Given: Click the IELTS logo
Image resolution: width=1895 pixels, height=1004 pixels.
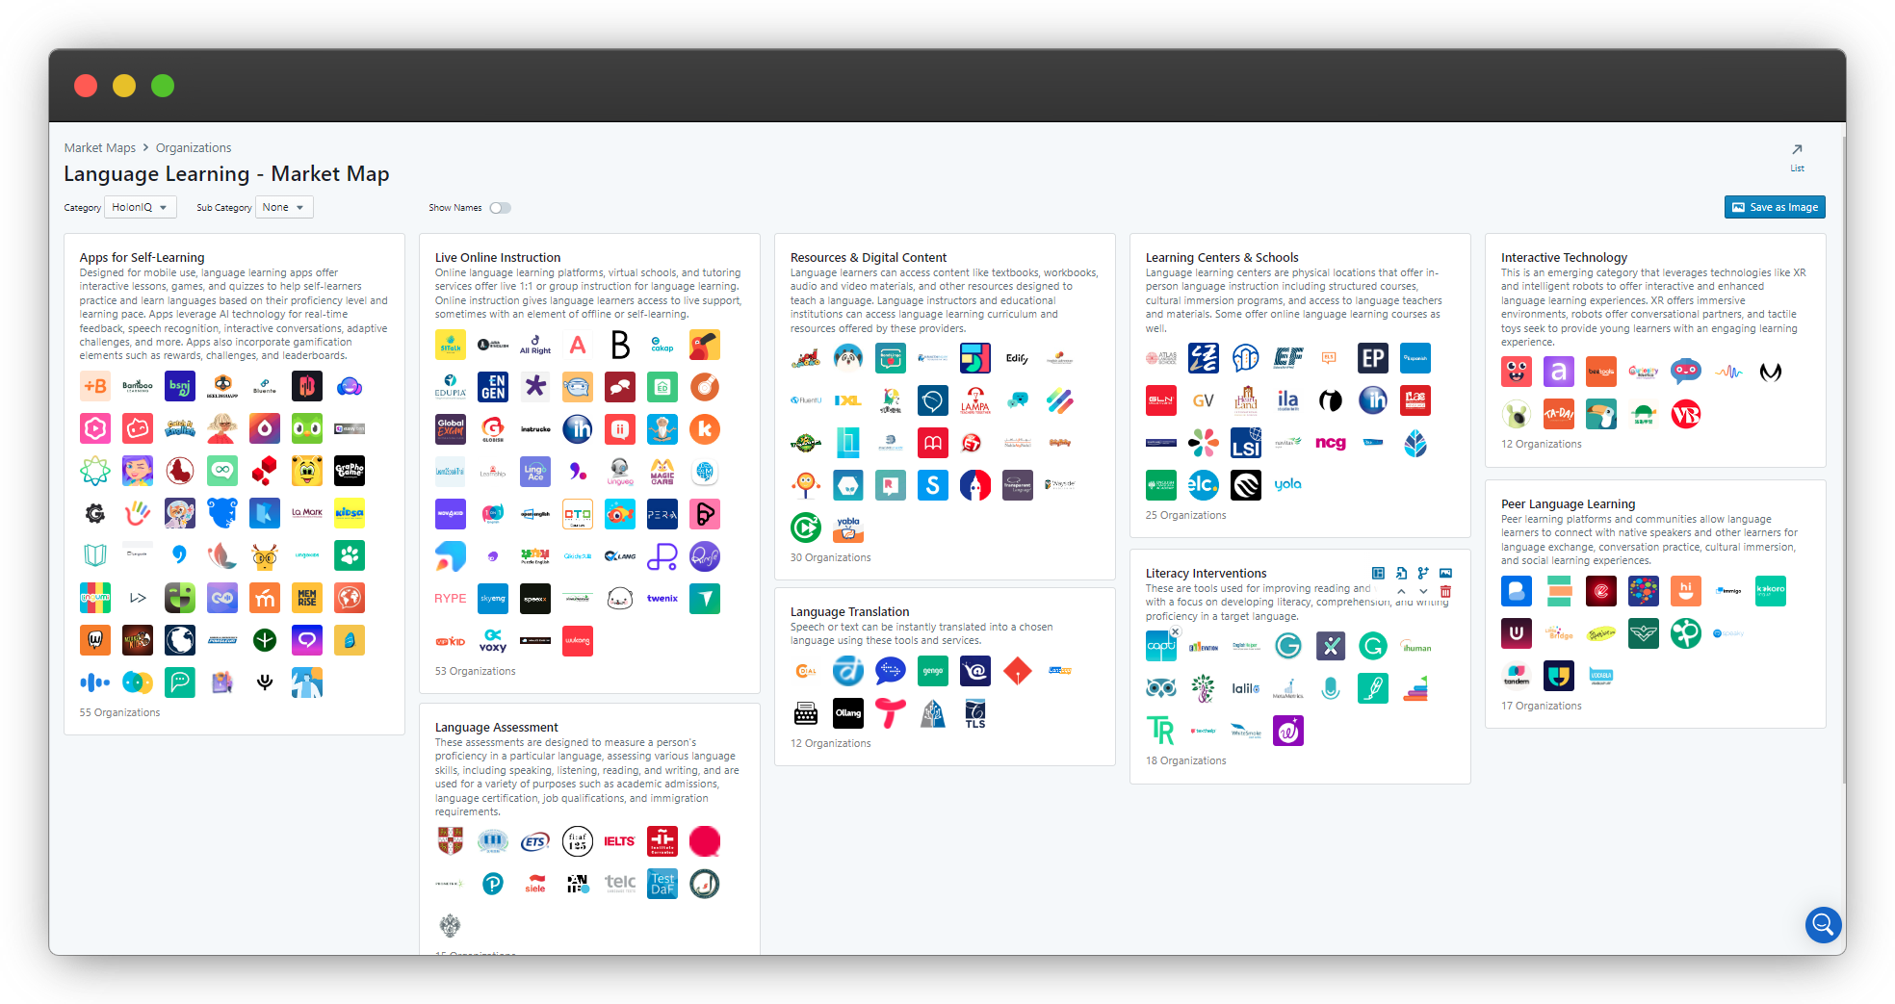Looking at the screenshot, I should pyautogui.click(x=619, y=841).
